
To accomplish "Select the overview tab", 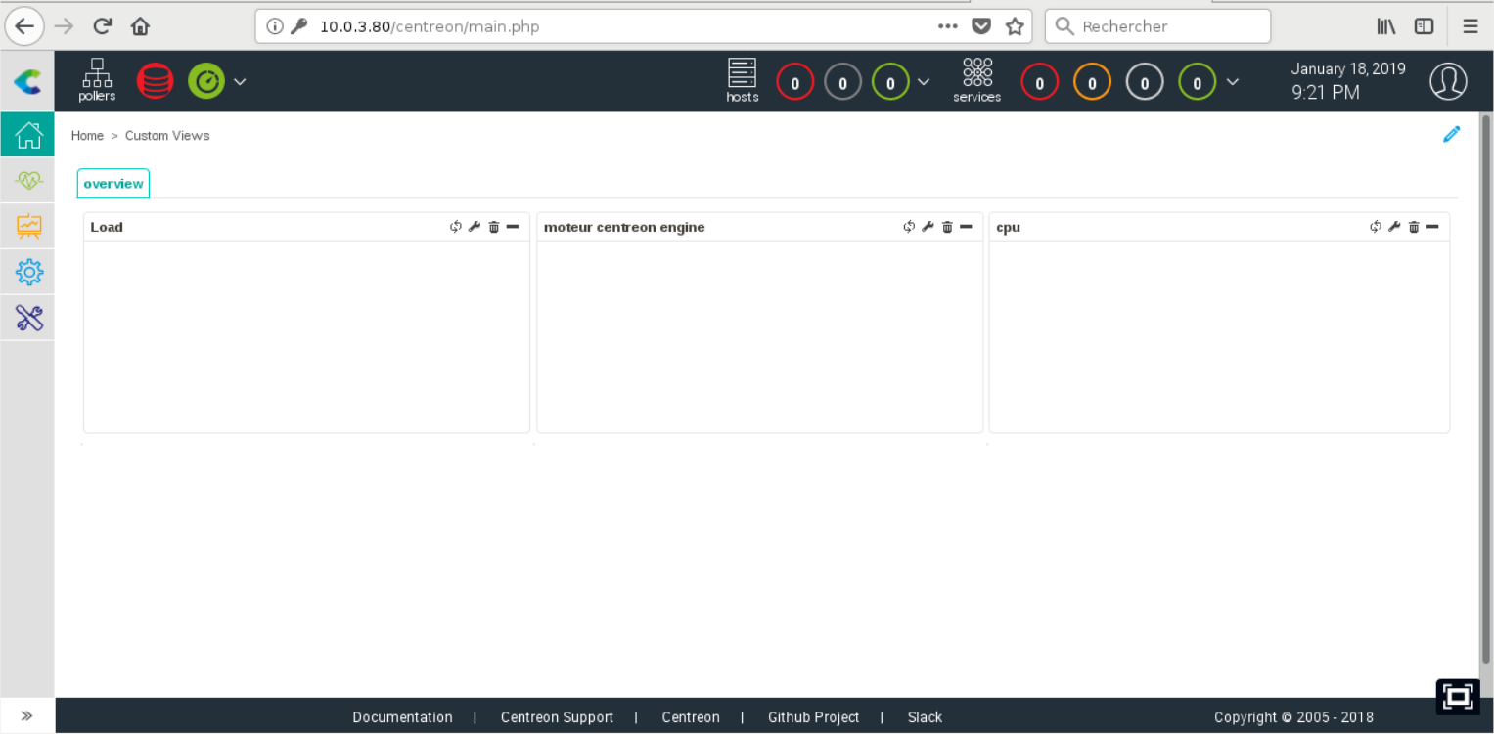I will click(113, 184).
